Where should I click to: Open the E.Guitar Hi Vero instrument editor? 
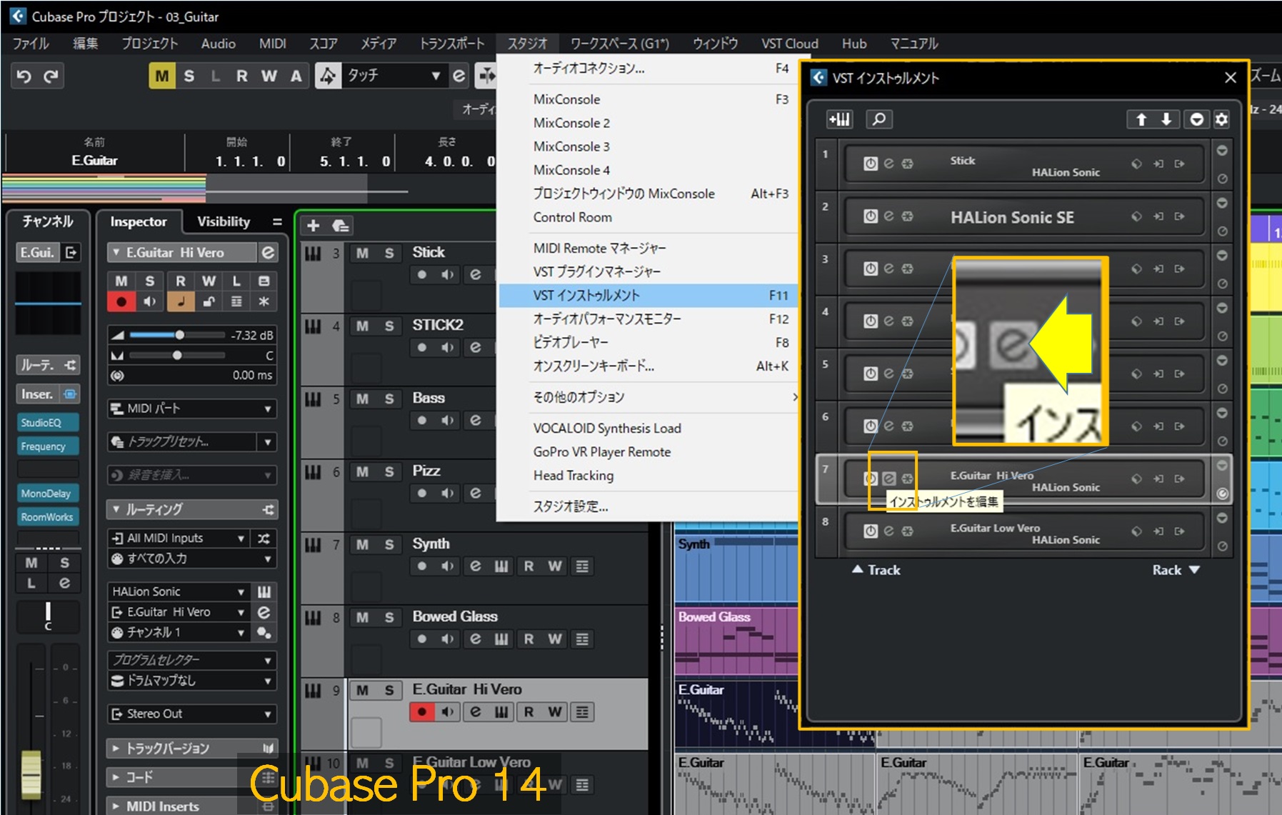(888, 479)
